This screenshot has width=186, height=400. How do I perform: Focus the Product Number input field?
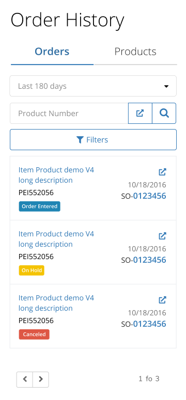[x=69, y=113]
